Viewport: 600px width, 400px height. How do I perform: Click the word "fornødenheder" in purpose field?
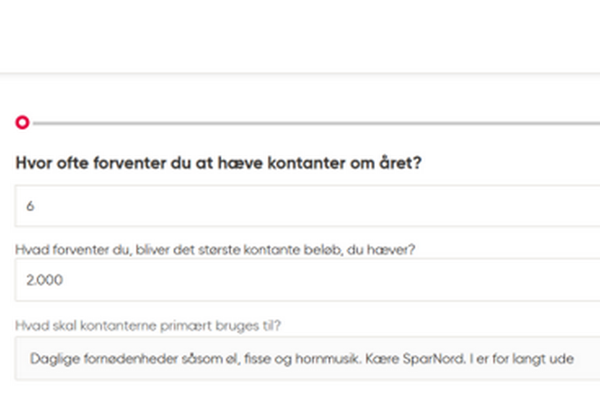(105, 359)
